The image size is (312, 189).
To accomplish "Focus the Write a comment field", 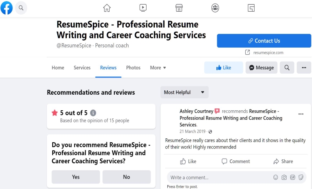I will (237, 177).
